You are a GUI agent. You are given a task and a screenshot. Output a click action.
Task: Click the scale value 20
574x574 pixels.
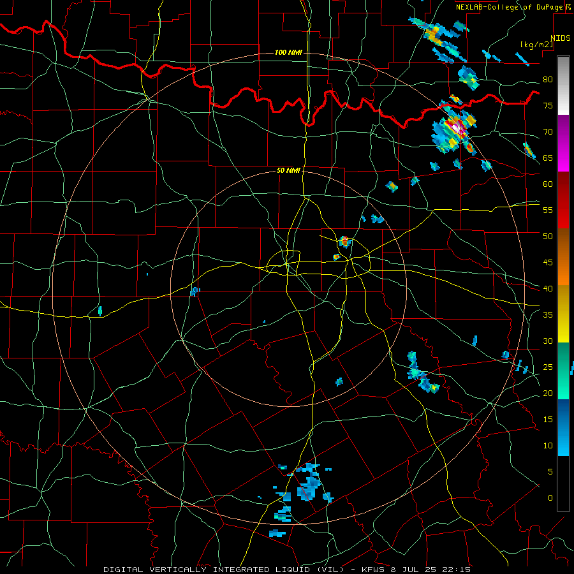click(548, 393)
